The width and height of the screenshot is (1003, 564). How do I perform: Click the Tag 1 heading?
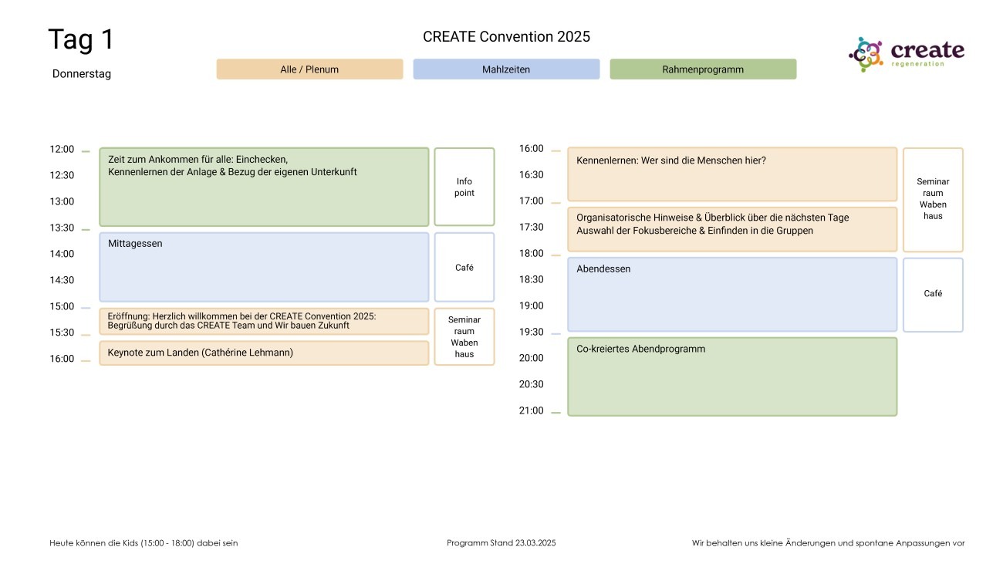81,39
